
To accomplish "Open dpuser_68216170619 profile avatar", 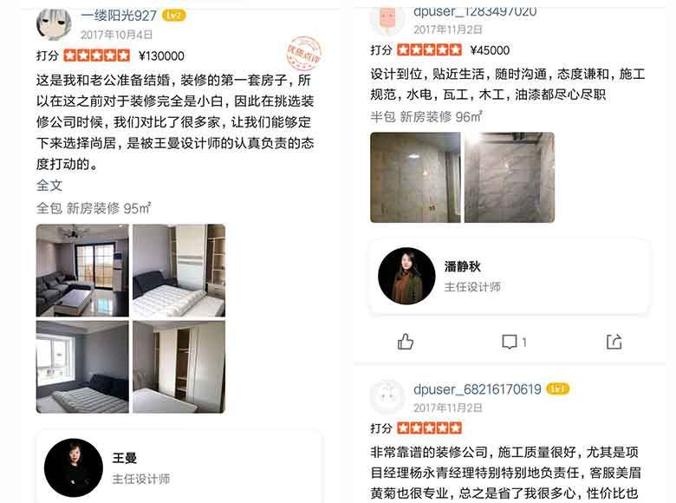I will [x=387, y=397].
